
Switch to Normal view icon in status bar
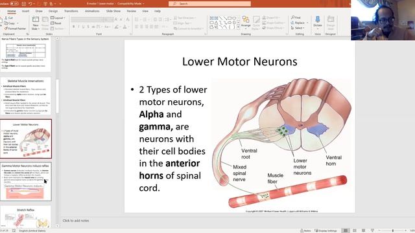[x=346, y=230]
